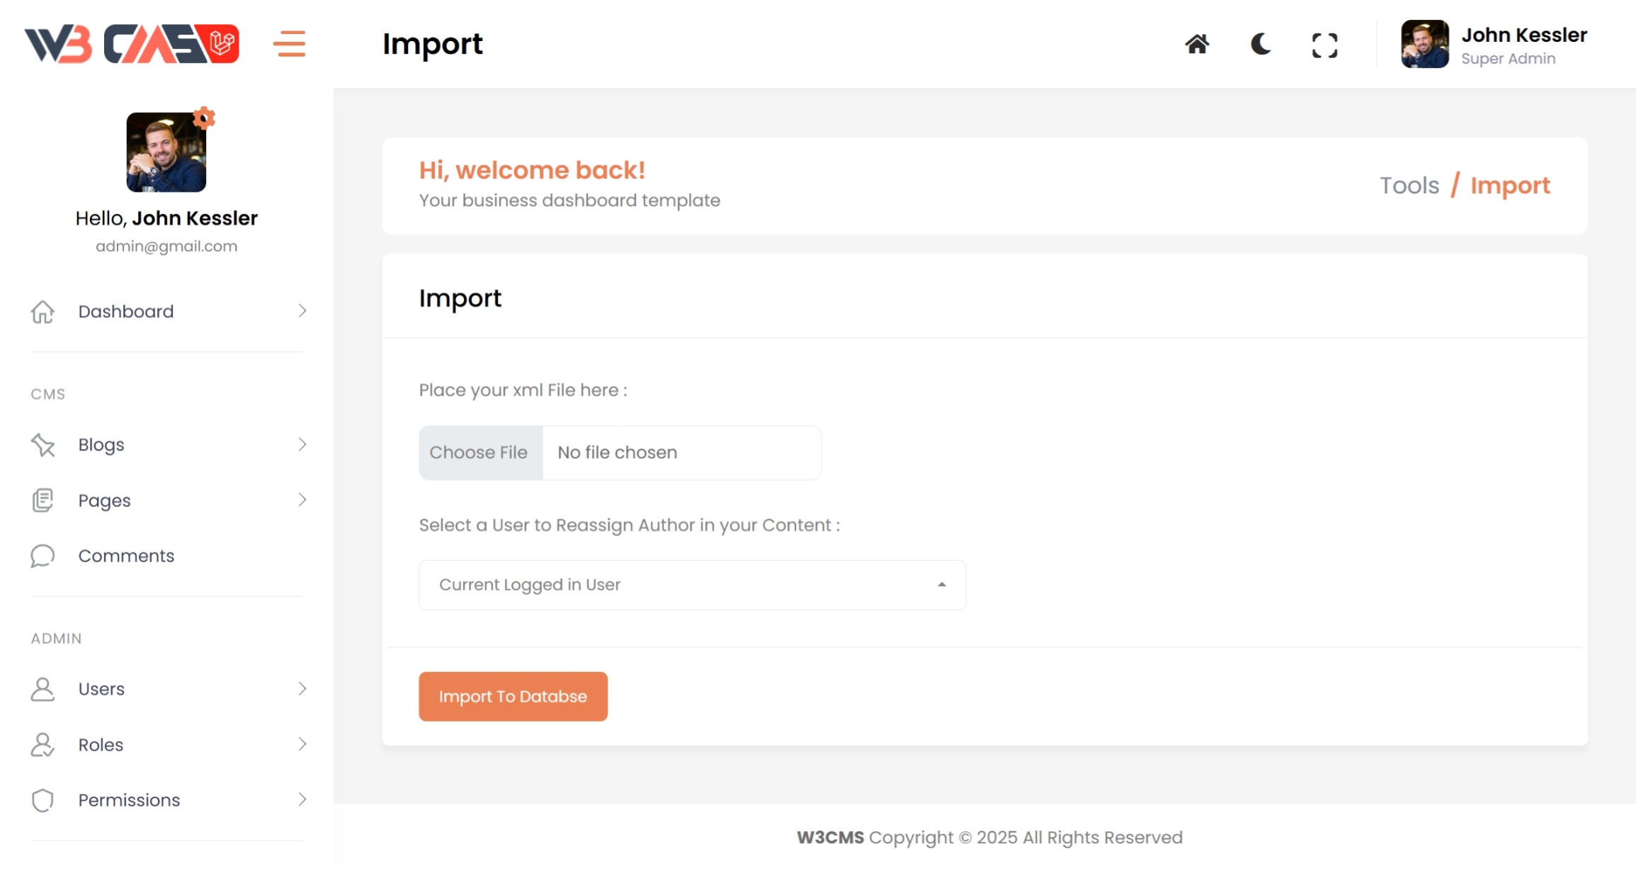
Task: Toggle the sidebar with the hamburger icon
Action: (x=289, y=44)
